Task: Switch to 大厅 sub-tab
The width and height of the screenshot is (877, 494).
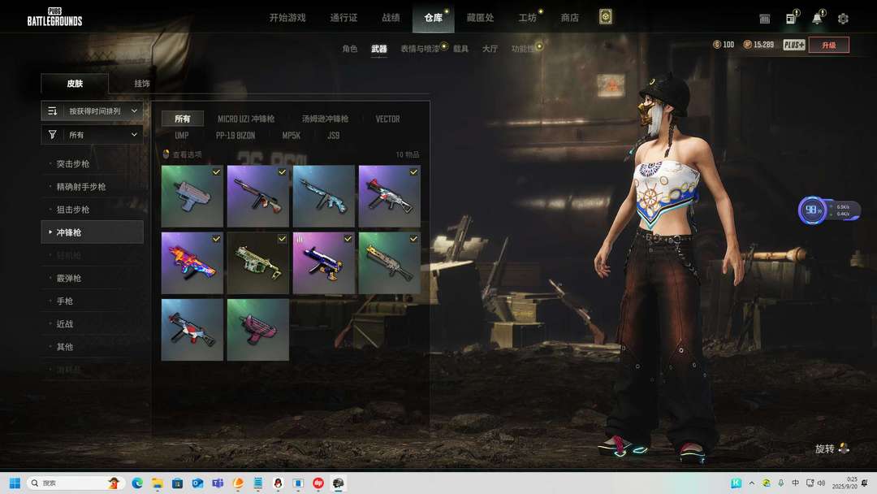Action: click(x=490, y=49)
